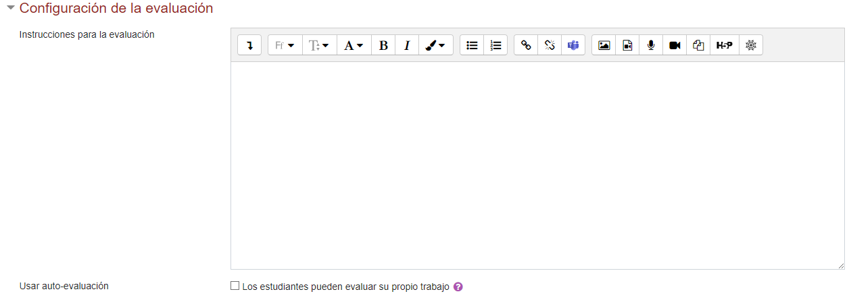Viewport: 849px width, 298px height.
Task: Click the Microsoft Teams meeting icon
Action: (573, 45)
